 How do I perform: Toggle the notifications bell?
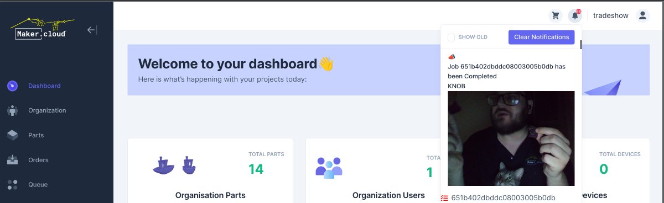click(575, 15)
